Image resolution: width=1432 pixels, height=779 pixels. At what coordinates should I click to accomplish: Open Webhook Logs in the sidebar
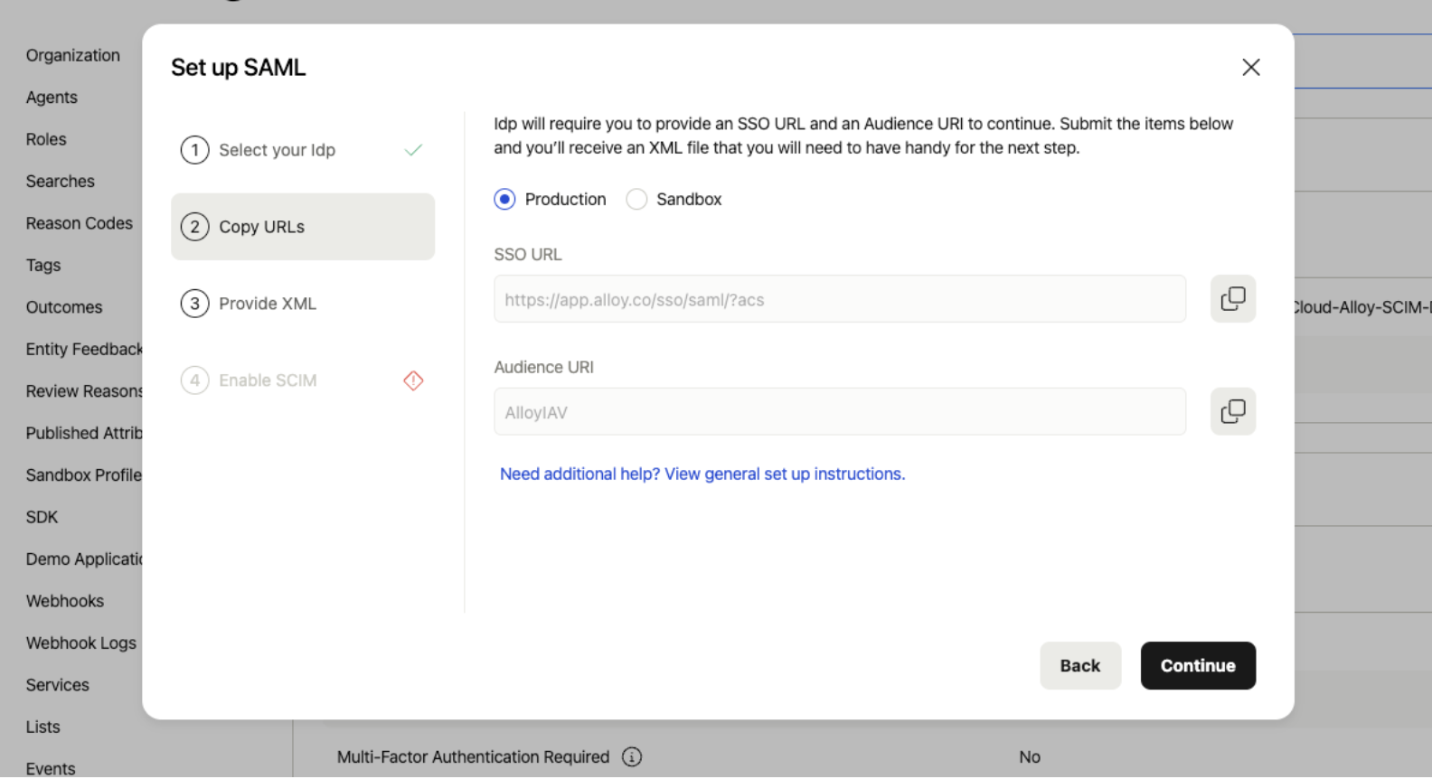[81, 643]
